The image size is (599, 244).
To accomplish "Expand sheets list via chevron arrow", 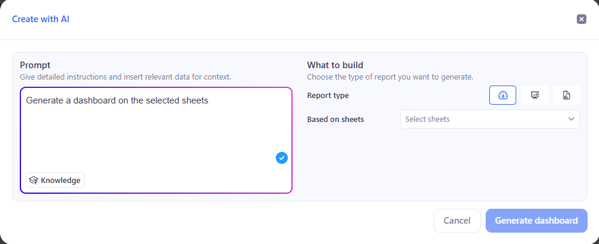I will 571,119.
